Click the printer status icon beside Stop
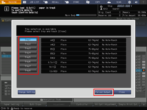Image resolution: width=147 pixels, height=110 pixels. coord(101,6)
